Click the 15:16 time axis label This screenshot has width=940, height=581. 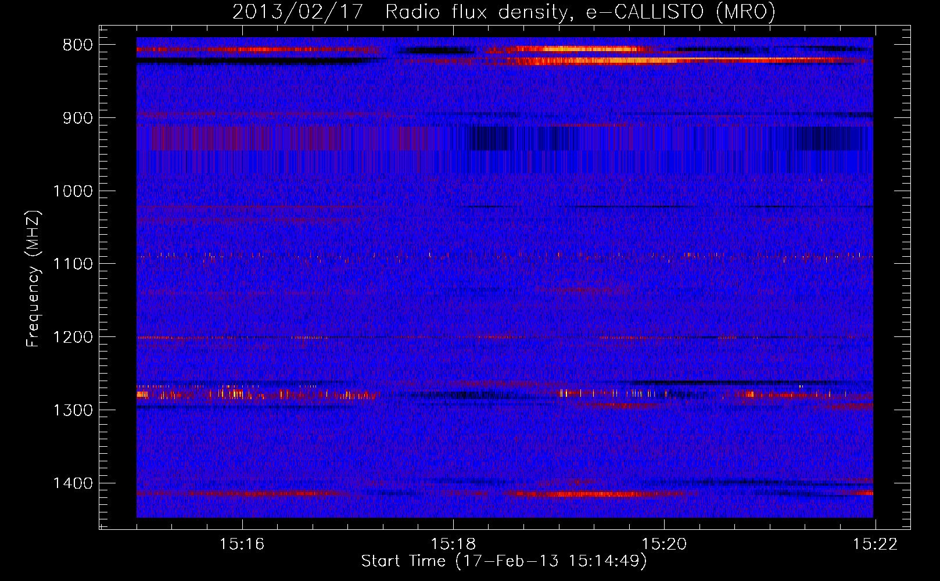[x=242, y=544]
